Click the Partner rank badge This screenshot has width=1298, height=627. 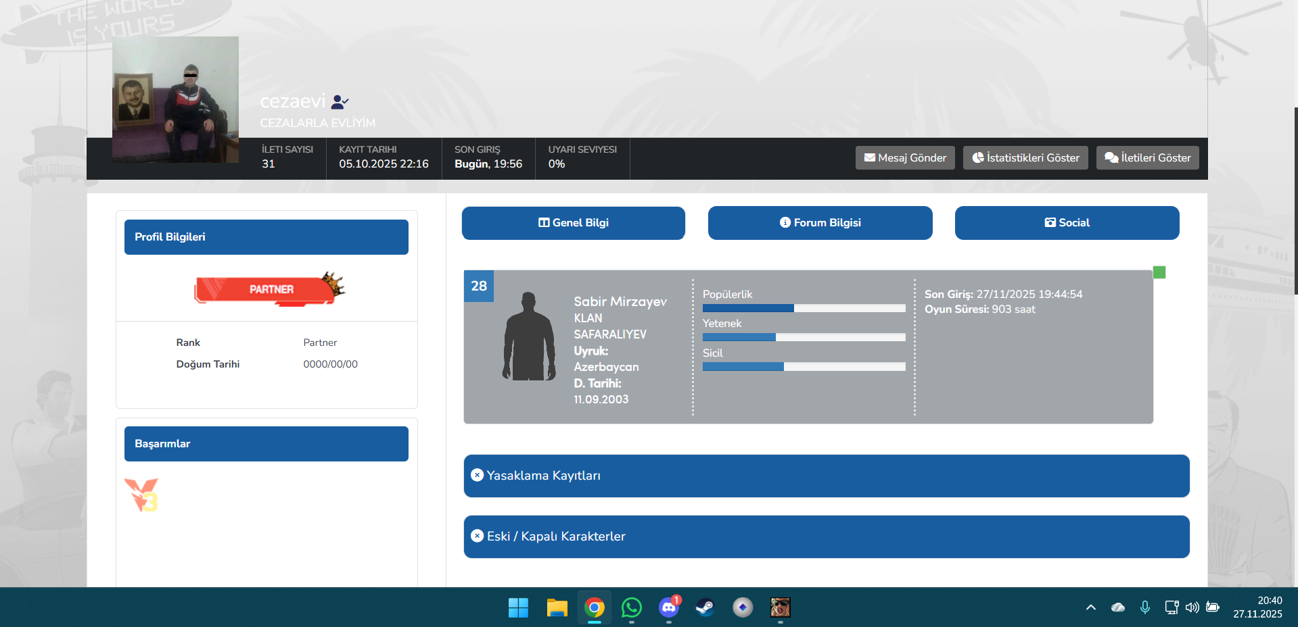point(270,289)
